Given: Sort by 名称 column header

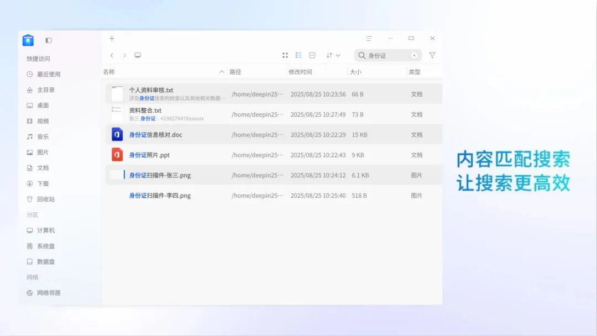Looking at the screenshot, I should click(x=109, y=72).
